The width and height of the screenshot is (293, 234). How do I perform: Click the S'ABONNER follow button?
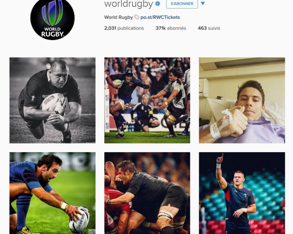point(182,4)
